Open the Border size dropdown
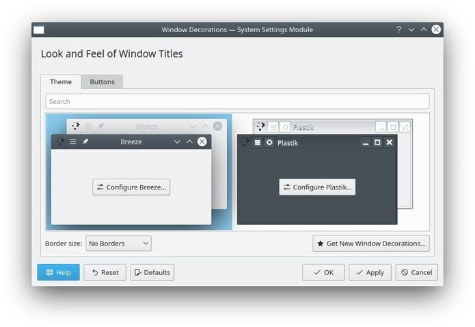The image size is (475, 327). coord(118,244)
